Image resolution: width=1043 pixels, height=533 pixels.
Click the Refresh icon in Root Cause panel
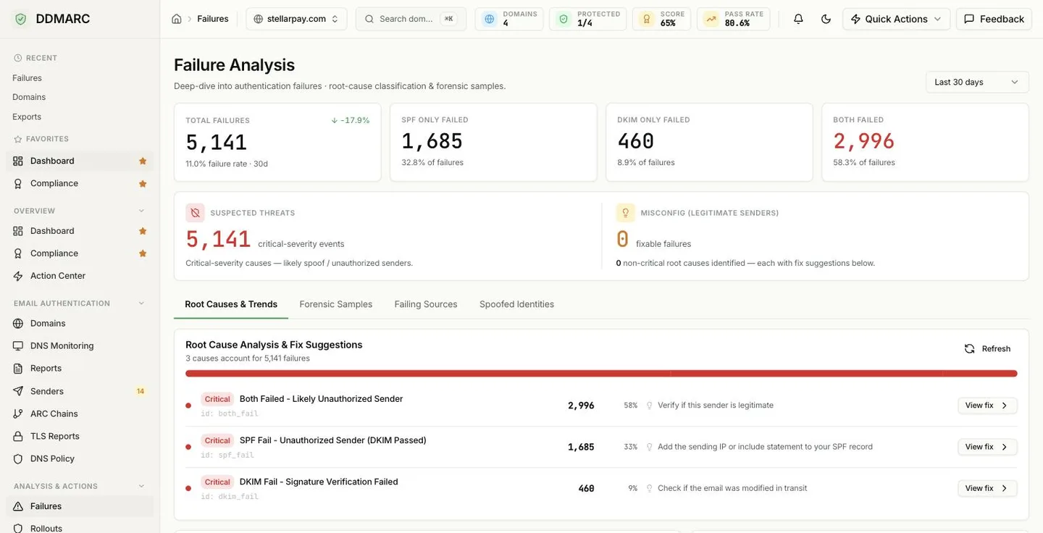pos(969,349)
